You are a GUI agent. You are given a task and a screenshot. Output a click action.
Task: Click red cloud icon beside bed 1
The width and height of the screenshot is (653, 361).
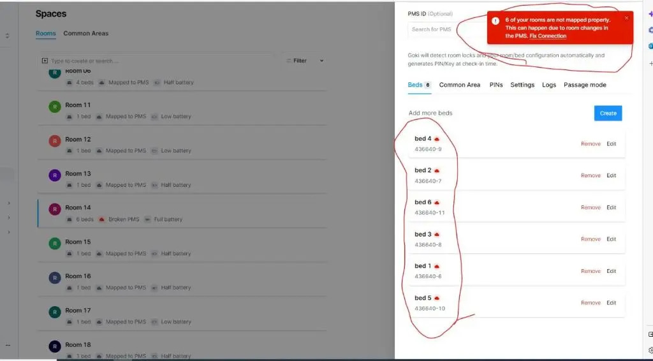click(437, 266)
